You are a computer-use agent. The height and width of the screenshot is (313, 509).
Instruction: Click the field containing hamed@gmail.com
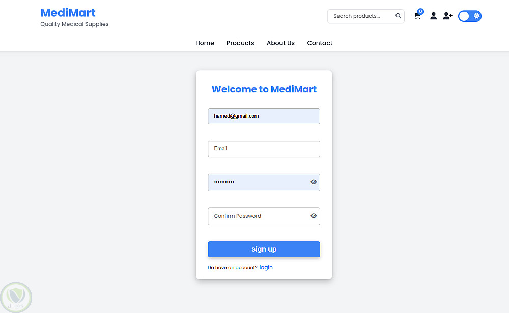pyautogui.click(x=264, y=116)
